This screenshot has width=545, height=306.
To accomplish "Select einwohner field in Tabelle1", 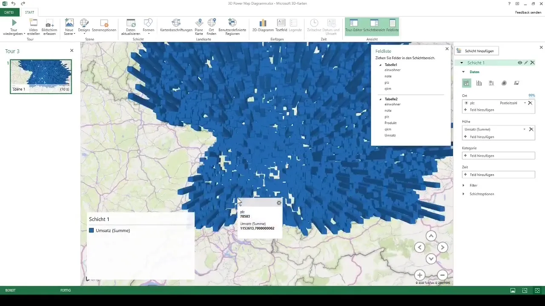I will (392, 70).
